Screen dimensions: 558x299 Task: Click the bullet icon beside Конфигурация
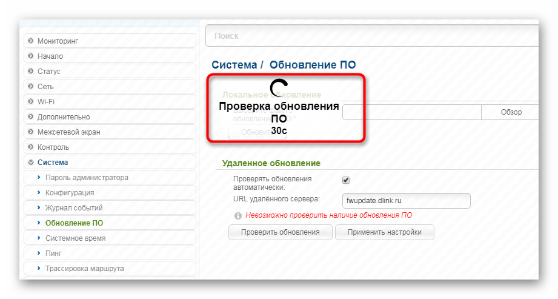pyautogui.click(x=39, y=192)
